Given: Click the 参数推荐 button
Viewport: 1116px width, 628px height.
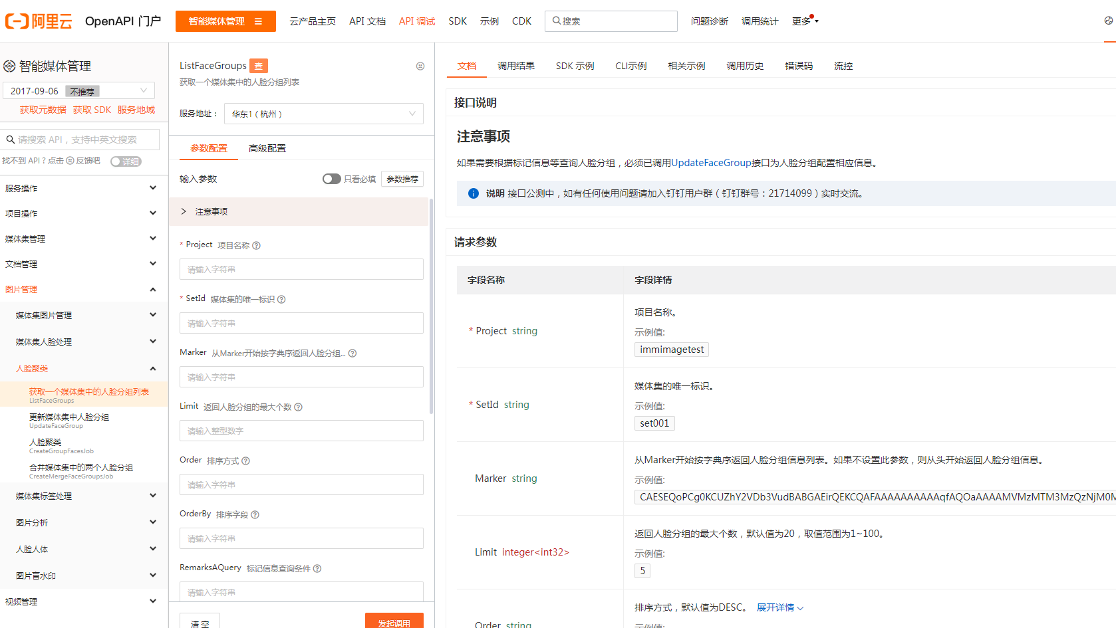Looking at the screenshot, I should [402, 179].
